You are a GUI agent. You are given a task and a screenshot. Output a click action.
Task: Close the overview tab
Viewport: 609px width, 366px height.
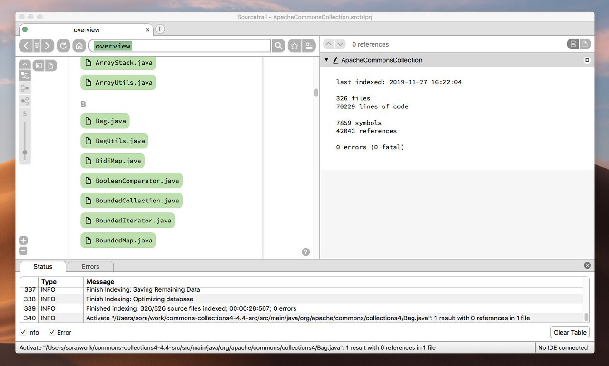[147, 29]
